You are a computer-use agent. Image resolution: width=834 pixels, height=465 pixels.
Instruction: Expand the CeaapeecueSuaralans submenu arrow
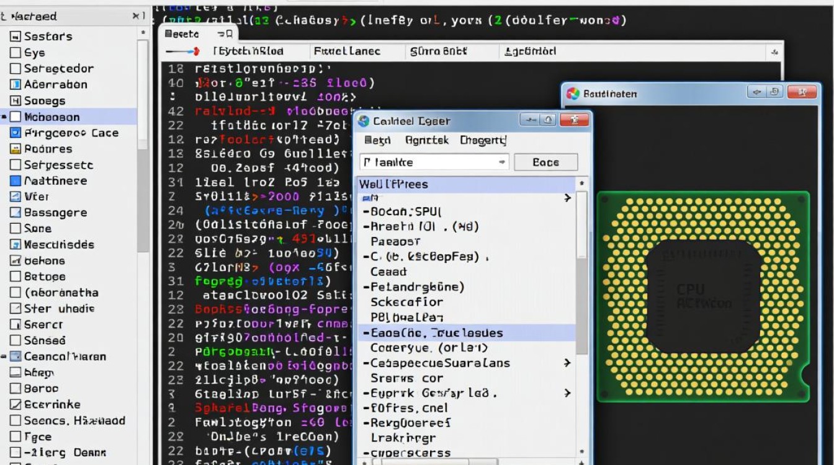click(567, 363)
